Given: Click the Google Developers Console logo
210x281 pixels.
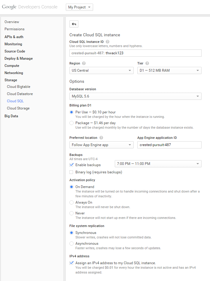Looking at the screenshot, I should click(30, 7).
